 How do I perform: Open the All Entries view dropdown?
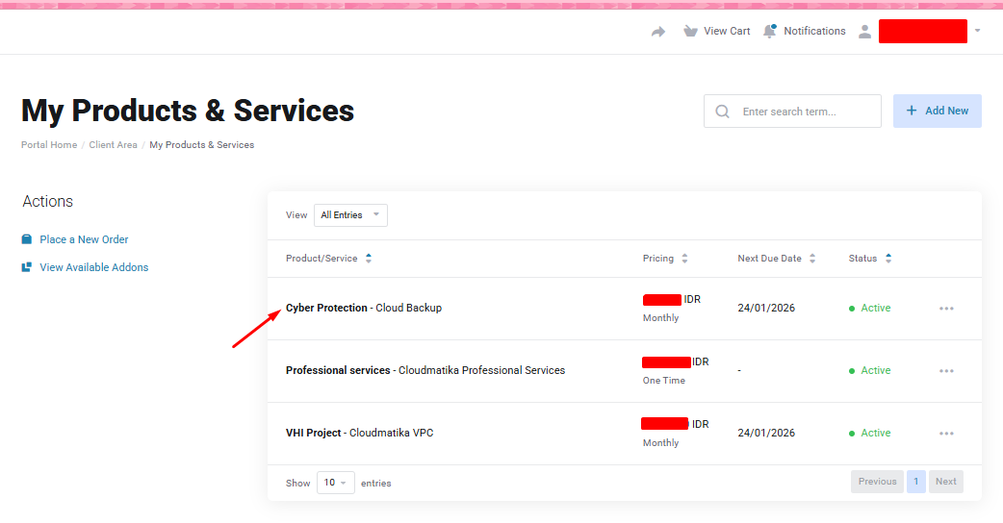(350, 215)
